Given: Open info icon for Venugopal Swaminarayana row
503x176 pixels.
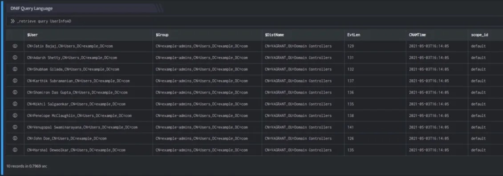Looking at the screenshot, I should (x=15, y=127).
